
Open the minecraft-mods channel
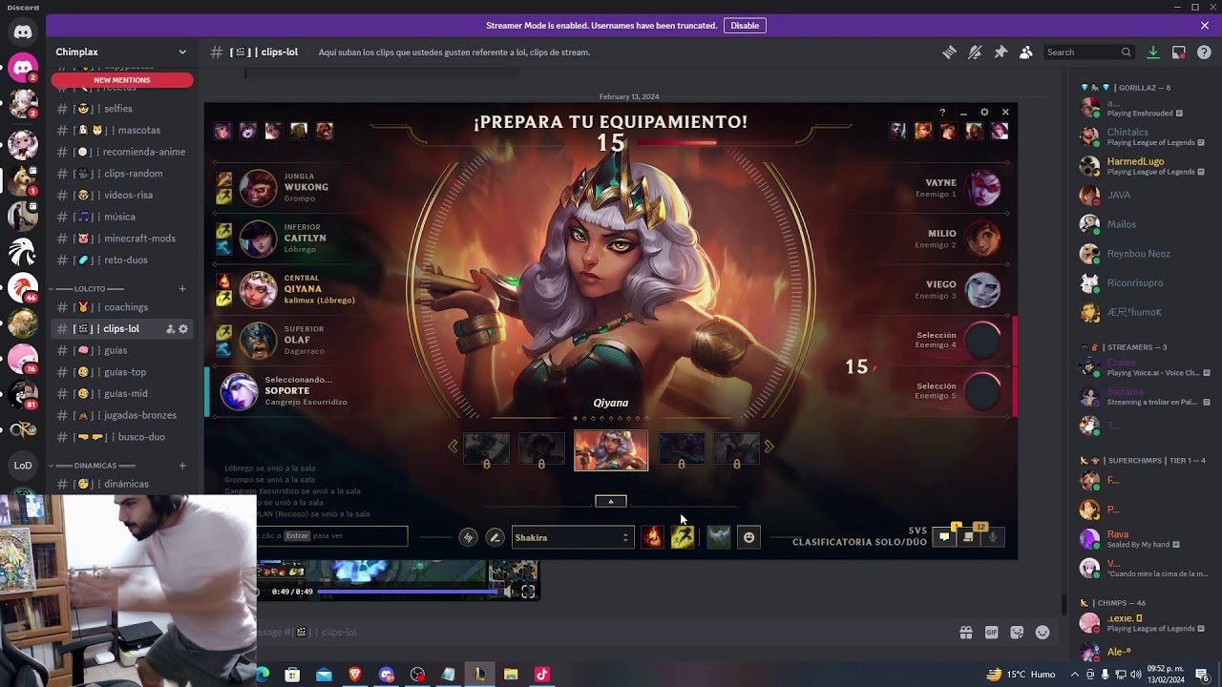click(x=122, y=239)
